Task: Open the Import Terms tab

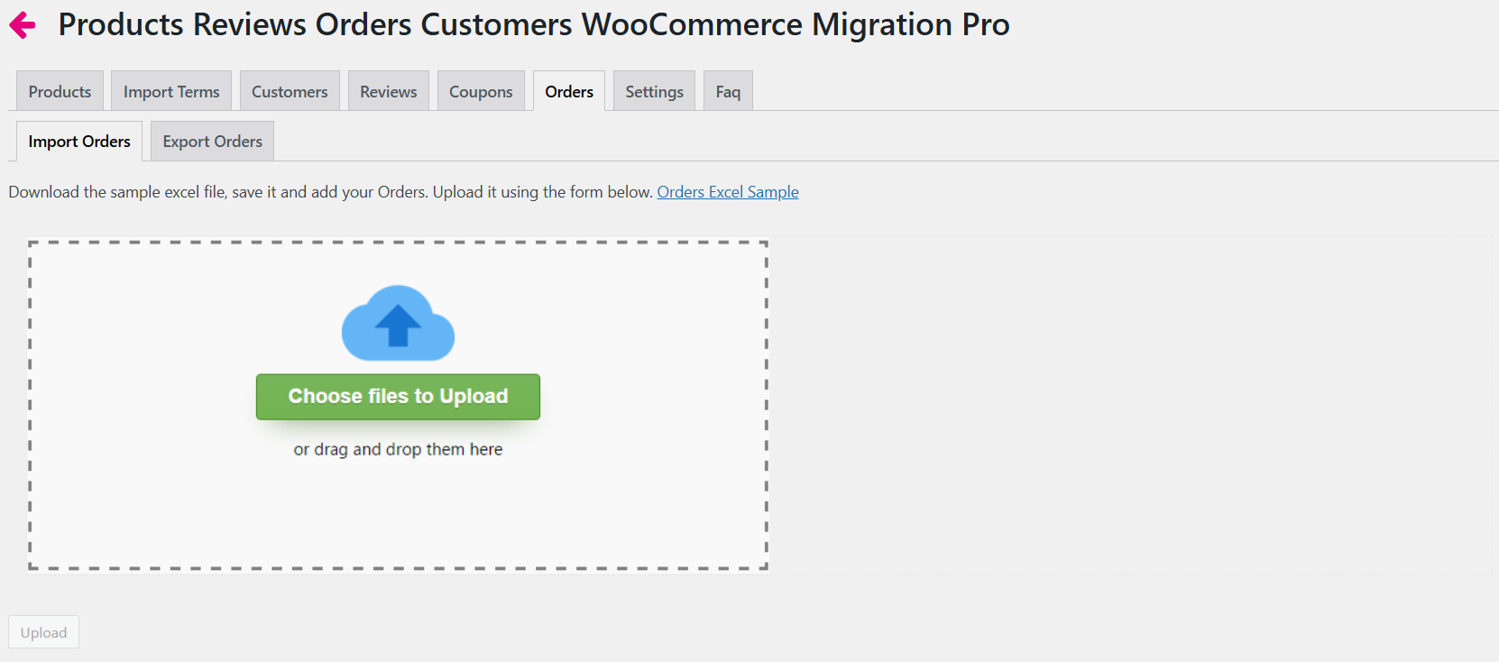Action: pyautogui.click(x=170, y=90)
